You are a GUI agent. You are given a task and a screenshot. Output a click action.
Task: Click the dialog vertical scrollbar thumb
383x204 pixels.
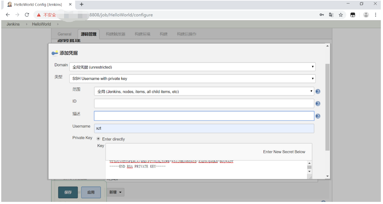pyautogui.click(x=327, y=107)
